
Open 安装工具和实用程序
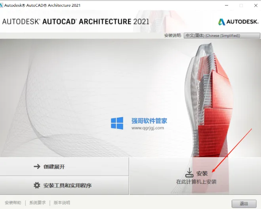click(x=65, y=185)
